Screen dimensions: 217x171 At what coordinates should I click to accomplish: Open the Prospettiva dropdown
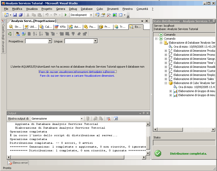[x=50, y=41]
